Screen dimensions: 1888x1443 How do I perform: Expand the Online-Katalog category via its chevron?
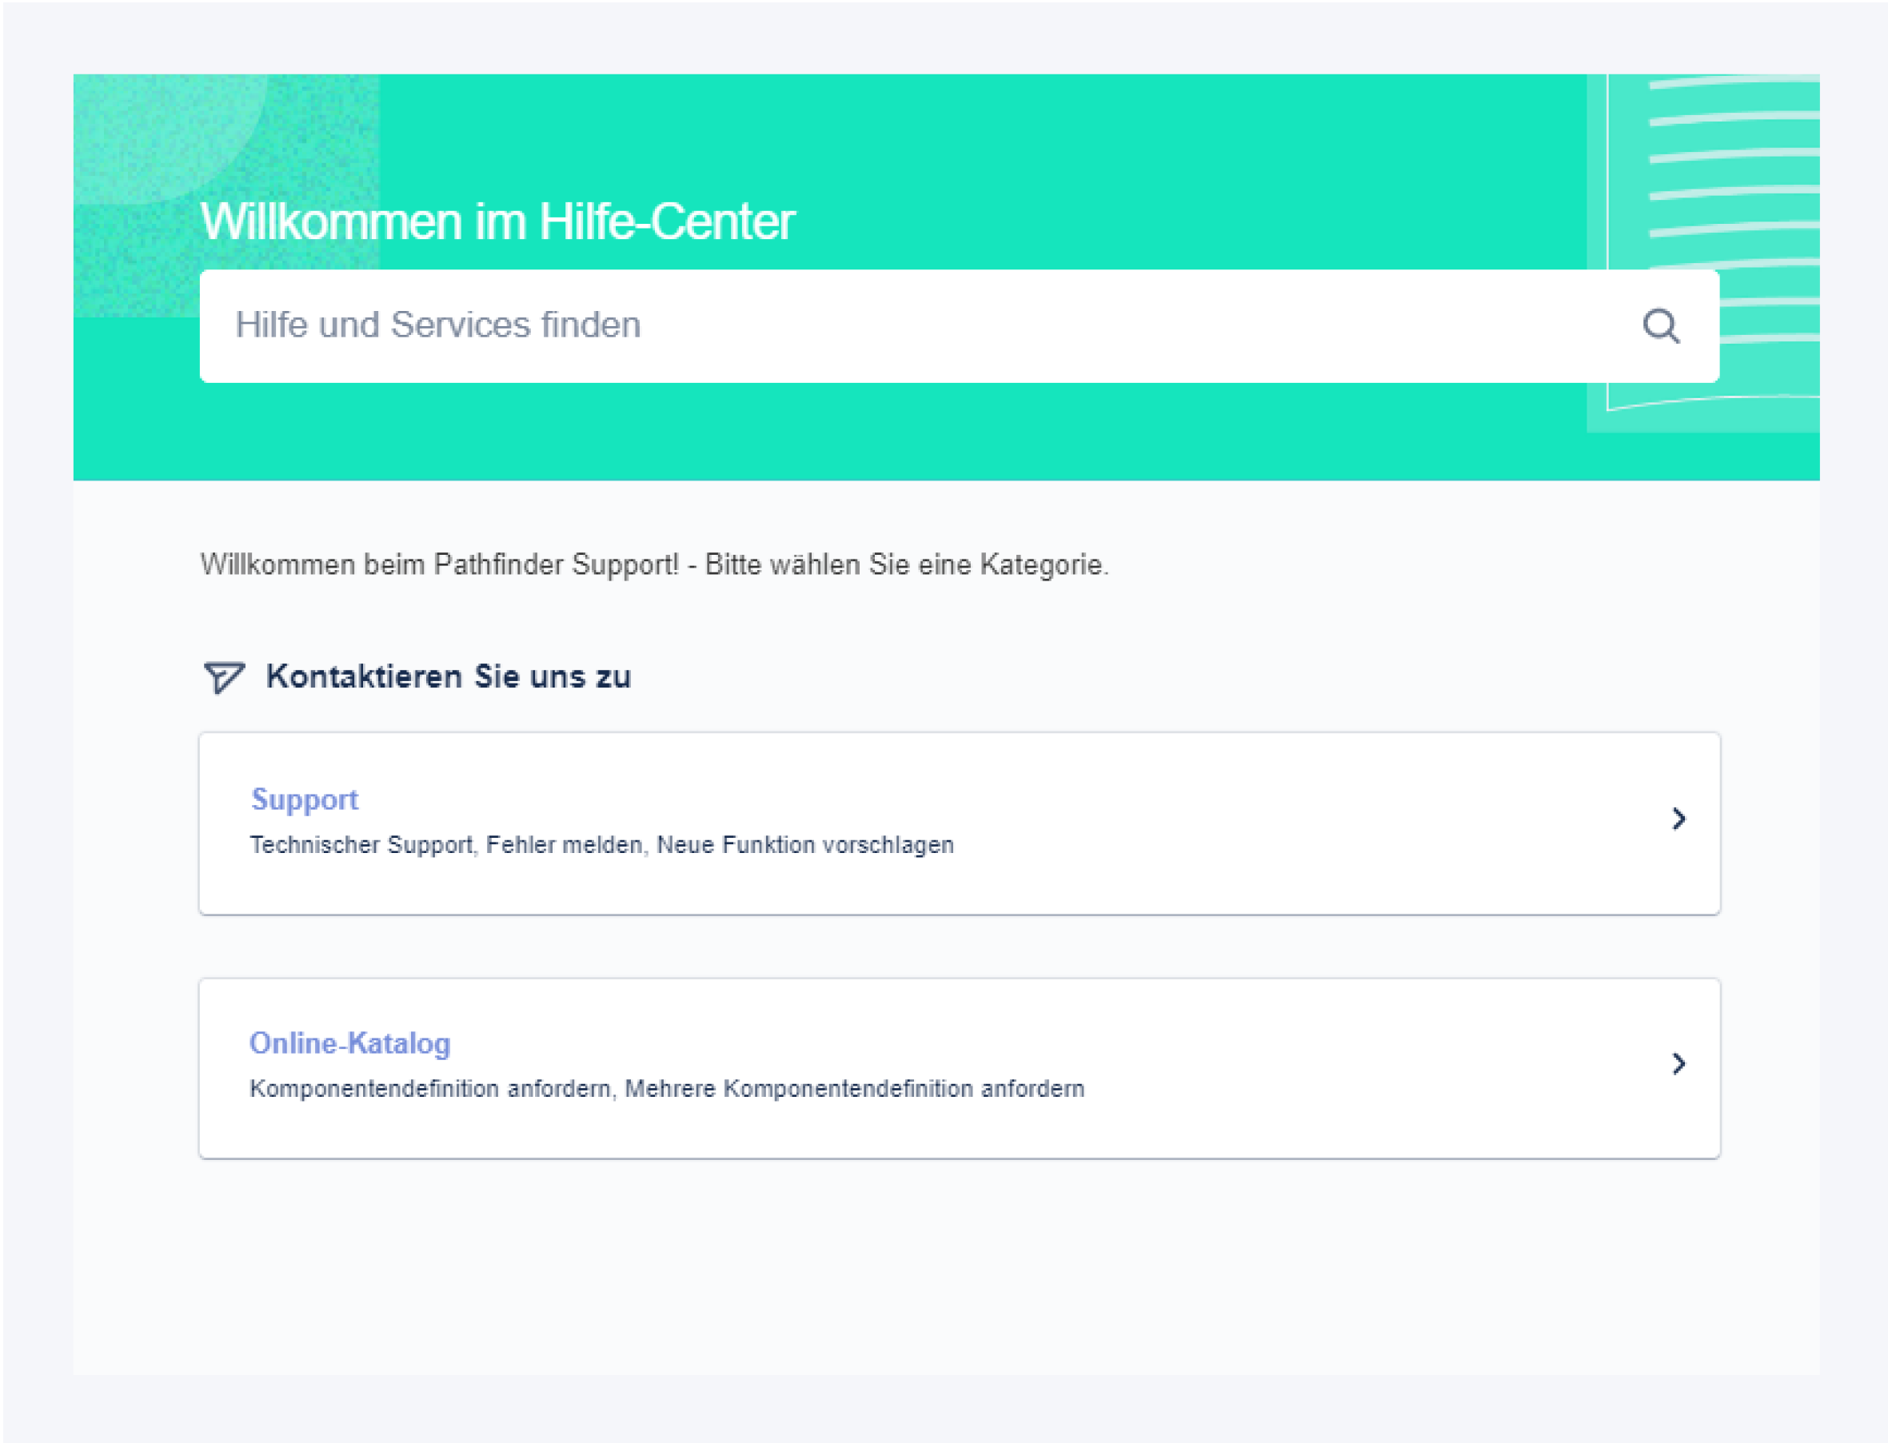click(x=1679, y=1064)
